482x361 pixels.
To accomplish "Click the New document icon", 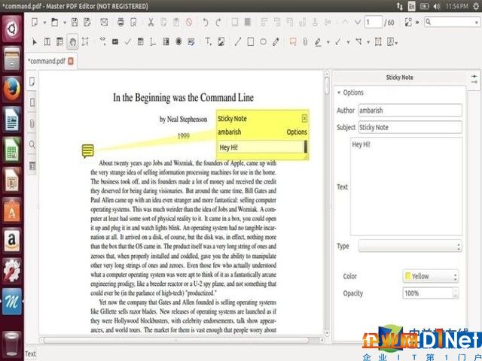I will click(35, 22).
